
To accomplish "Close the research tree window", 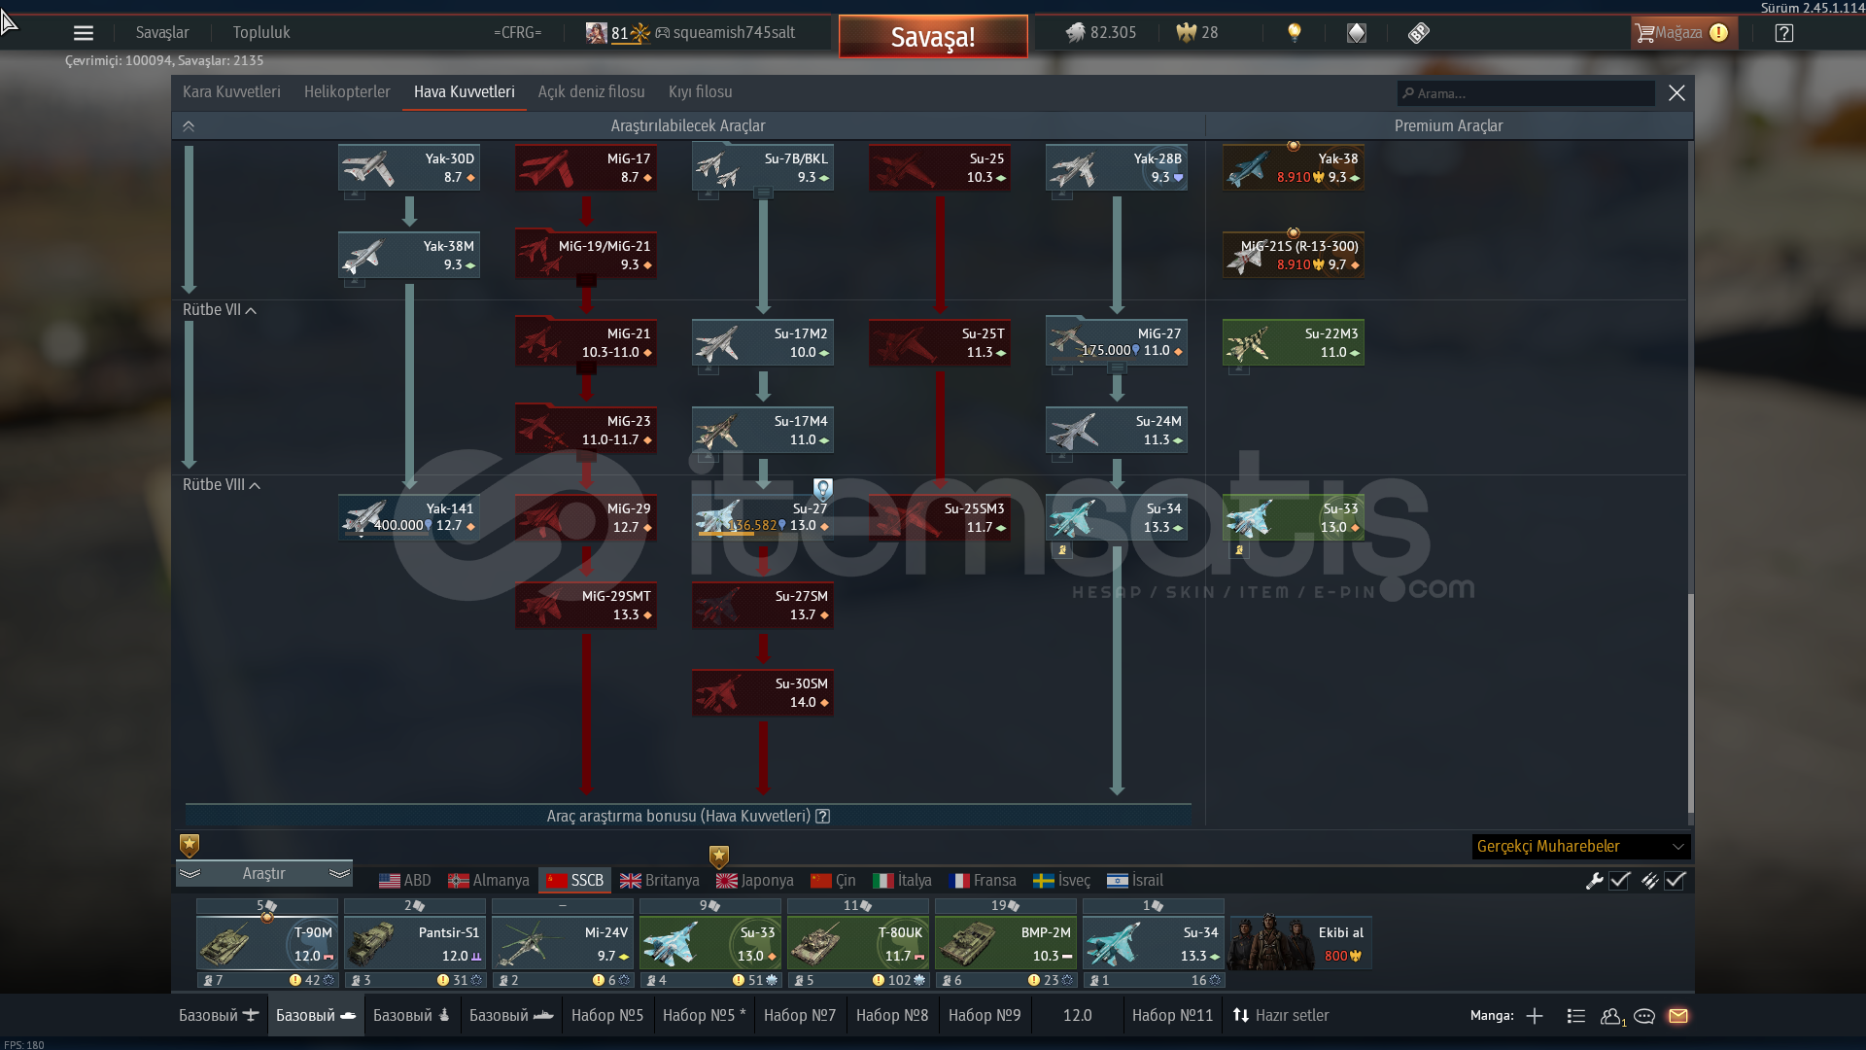I will tap(1676, 93).
